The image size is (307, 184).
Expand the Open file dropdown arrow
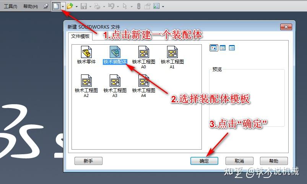[76, 6]
